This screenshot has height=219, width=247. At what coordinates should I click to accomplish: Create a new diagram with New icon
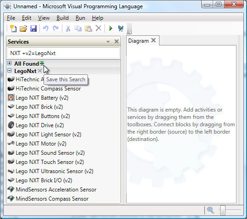click(x=13, y=28)
